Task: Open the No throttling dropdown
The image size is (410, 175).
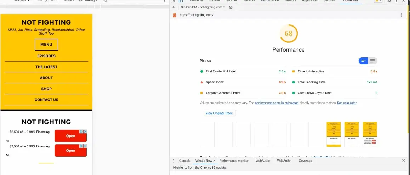Action: (x=88, y=1)
